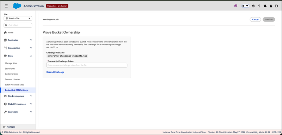Click the challenge filename ownership-challenge-c6c1dd02.txt code text
This screenshot has height=135, width=282.
67,56
